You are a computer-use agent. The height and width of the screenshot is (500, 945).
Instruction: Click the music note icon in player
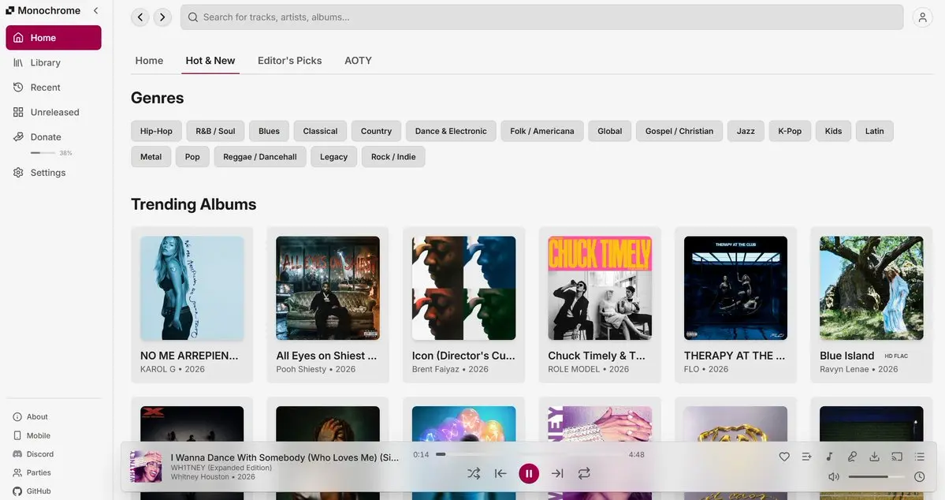[x=829, y=457]
